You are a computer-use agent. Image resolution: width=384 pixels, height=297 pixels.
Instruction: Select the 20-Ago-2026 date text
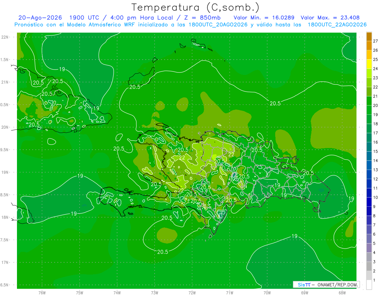point(40,18)
